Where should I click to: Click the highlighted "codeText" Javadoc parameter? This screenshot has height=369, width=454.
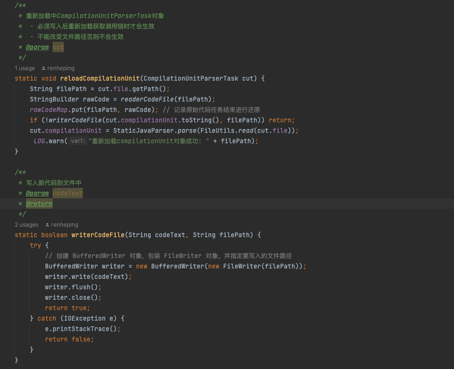pos(68,194)
